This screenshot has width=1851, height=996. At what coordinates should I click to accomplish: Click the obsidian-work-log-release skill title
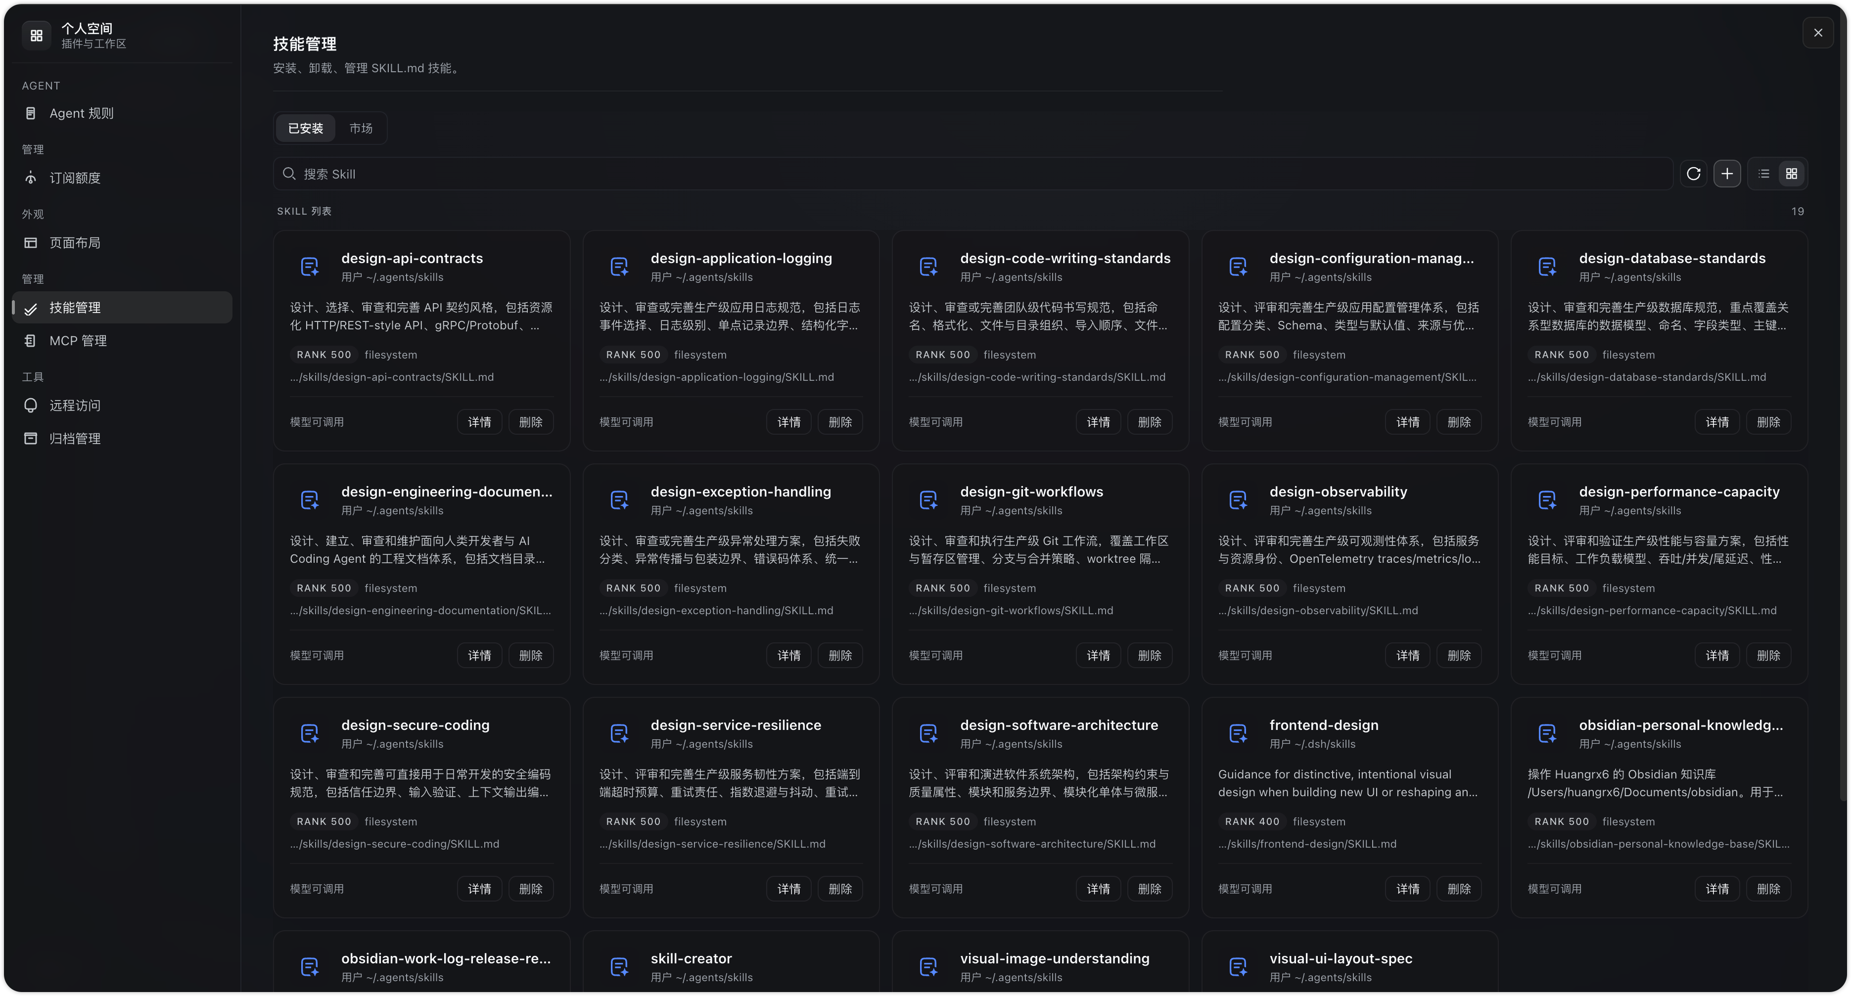(446, 959)
